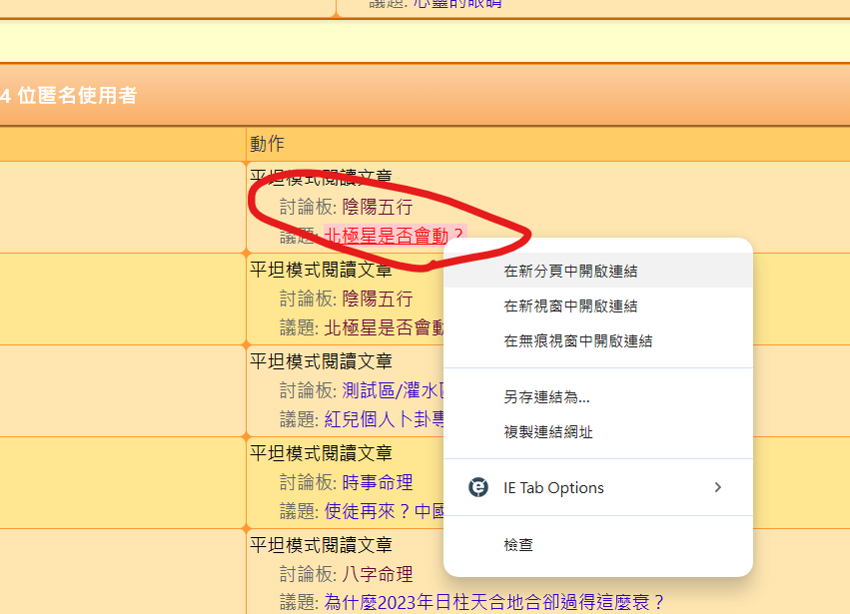Open link via 在無痕視窗中開啟連結

click(x=577, y=340)
